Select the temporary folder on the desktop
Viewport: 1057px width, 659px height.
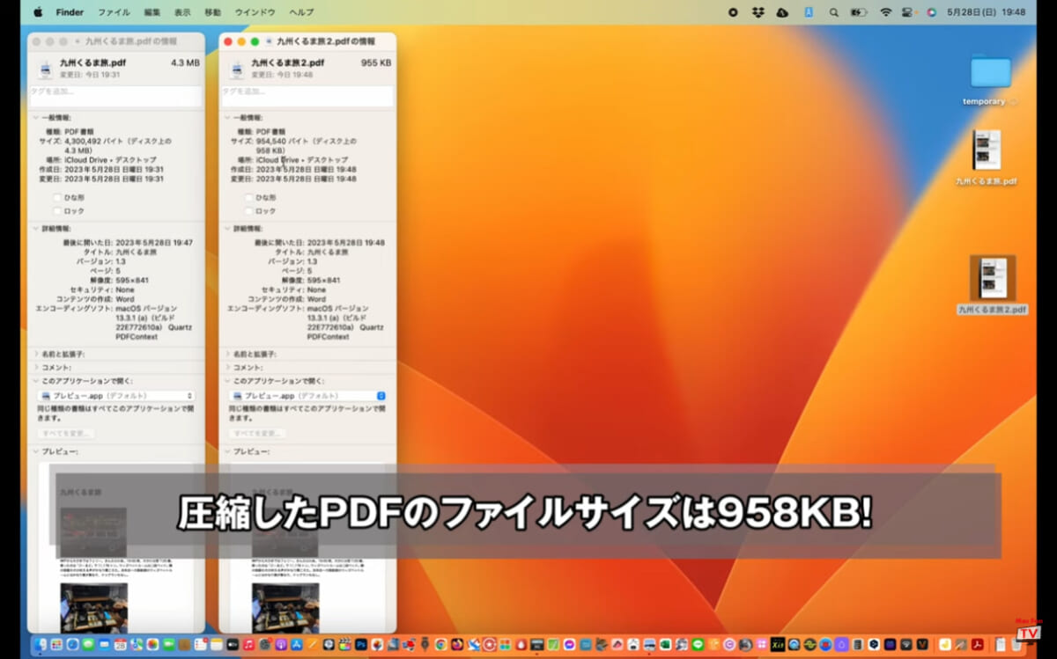coord(990,81)
